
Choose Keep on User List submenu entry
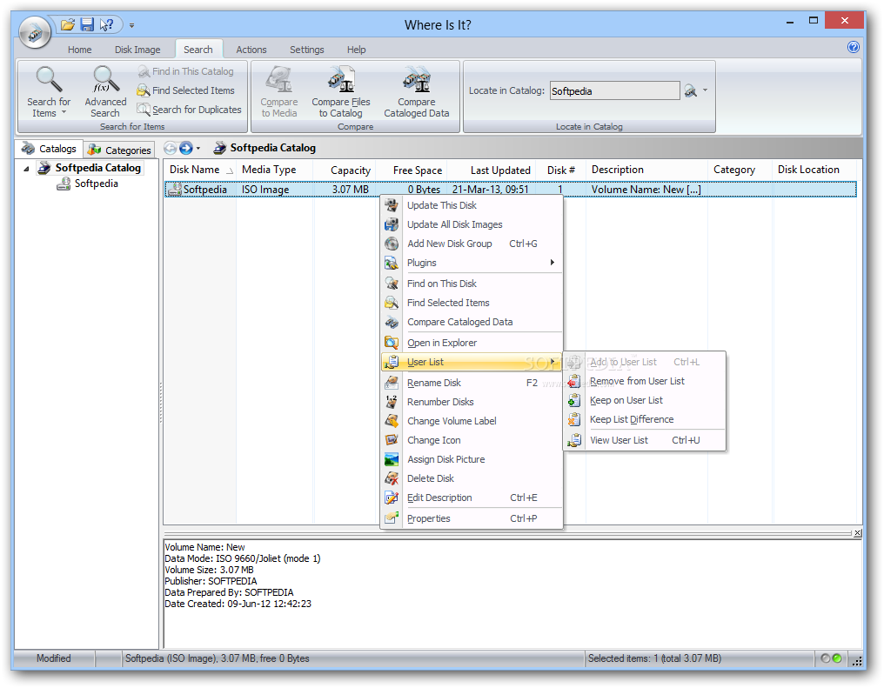tap(645, 400)
